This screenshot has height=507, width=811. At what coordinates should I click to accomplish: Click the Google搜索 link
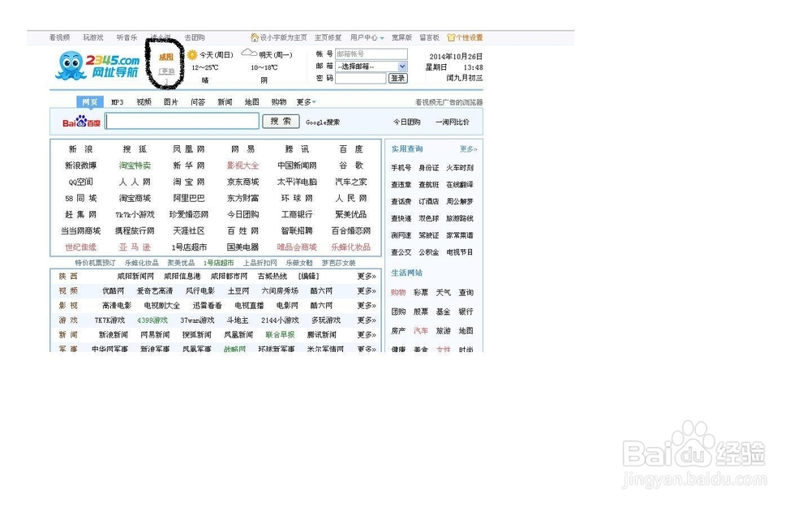pos(323,122)
